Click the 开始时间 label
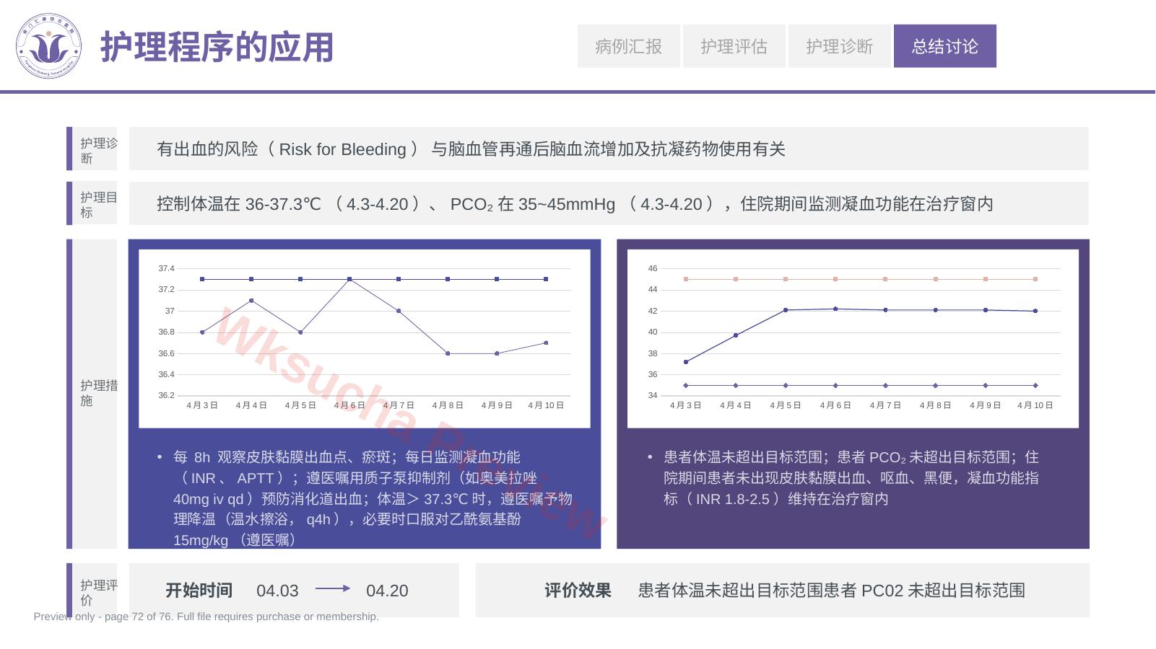Viewport: 1156px width, 649px height. [199, 591]
